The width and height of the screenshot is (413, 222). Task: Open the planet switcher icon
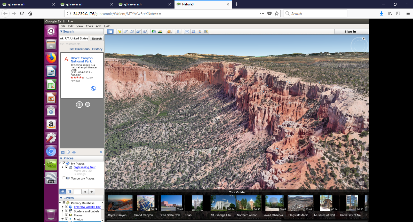click(169, 31)
